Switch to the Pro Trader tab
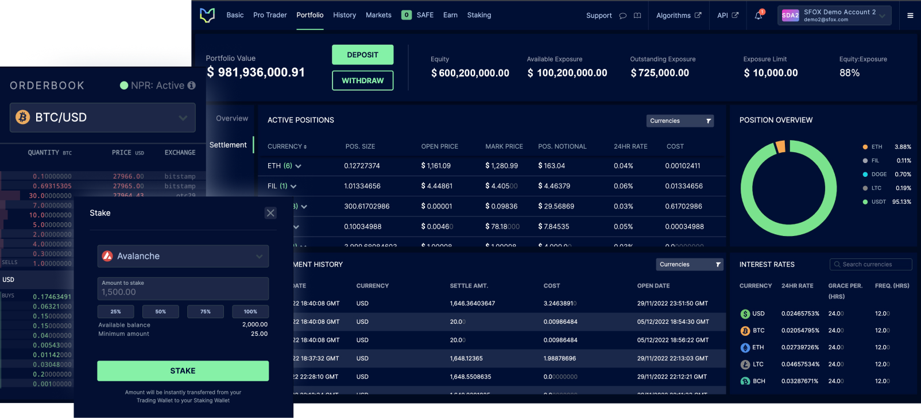The width and height of the screenshot is (921, 418). pyautogui.click(x=270, y=15)
